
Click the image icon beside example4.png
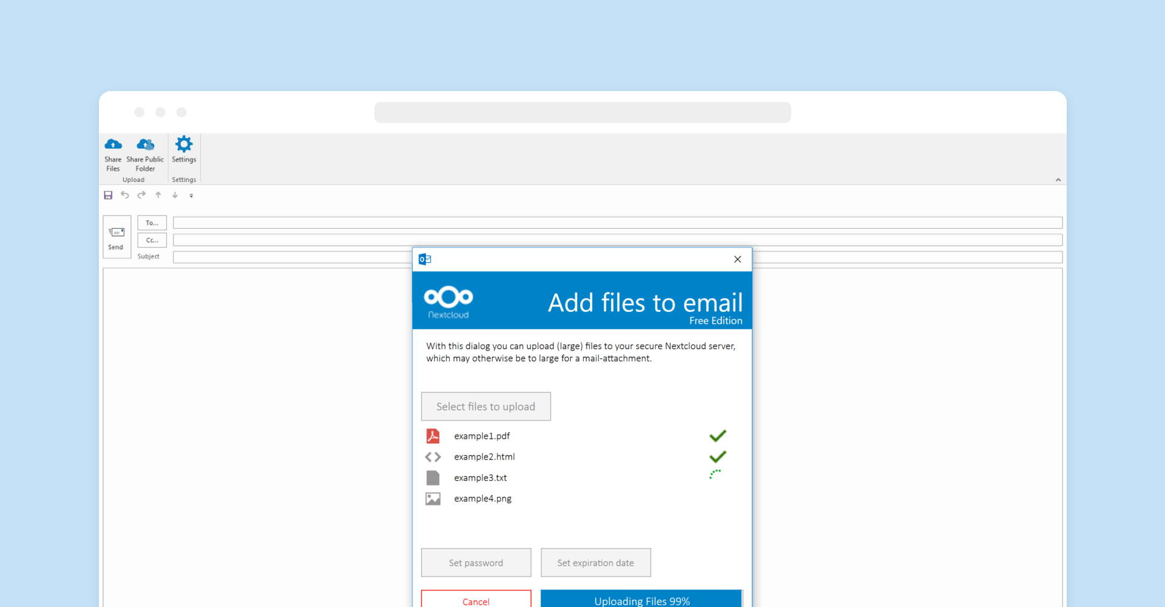(433, 499)
